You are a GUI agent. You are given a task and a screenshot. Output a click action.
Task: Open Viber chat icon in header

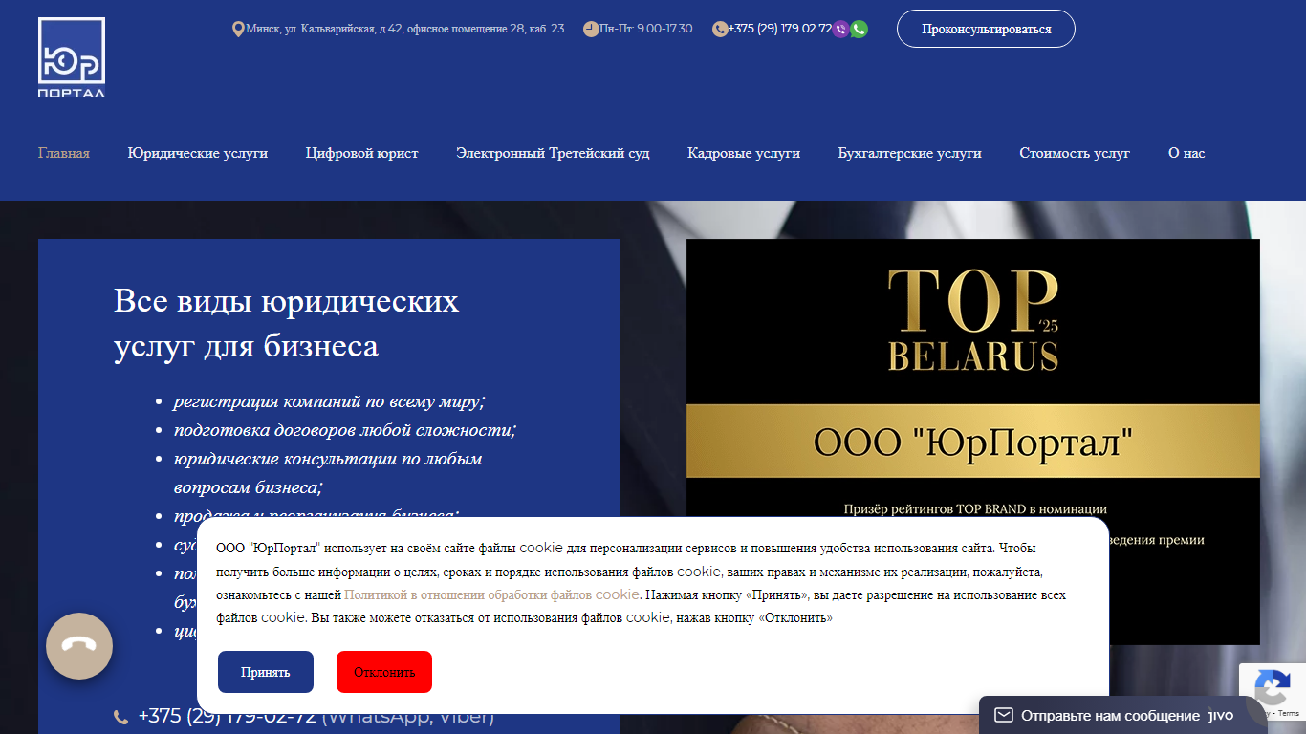click(840, 30)
